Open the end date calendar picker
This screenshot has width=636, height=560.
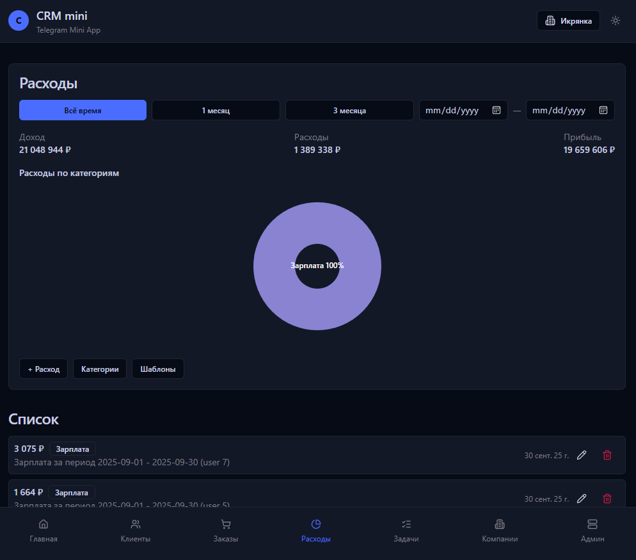pos(603,110)
